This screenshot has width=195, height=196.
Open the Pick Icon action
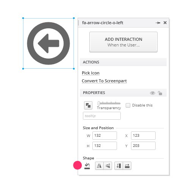pyautogui.click(x=90, y=73)
